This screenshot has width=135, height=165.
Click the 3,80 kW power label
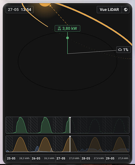(67, 28)
